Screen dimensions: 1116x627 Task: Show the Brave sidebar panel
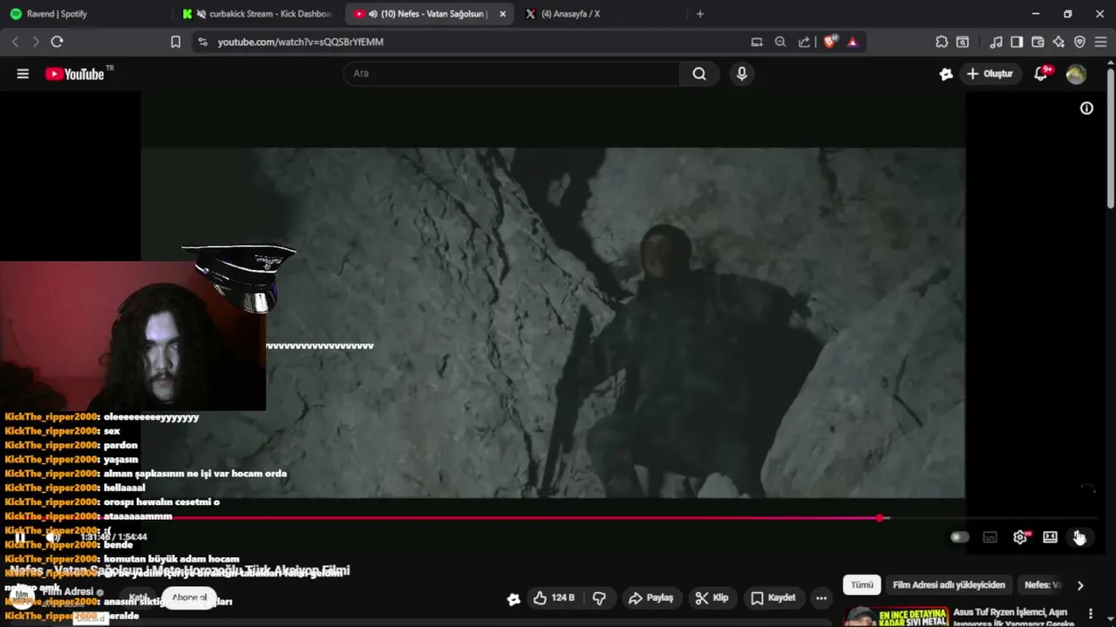coord(1017,42)
